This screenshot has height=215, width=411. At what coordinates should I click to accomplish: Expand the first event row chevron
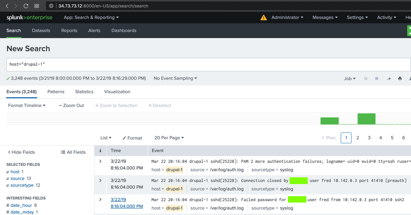100,162
